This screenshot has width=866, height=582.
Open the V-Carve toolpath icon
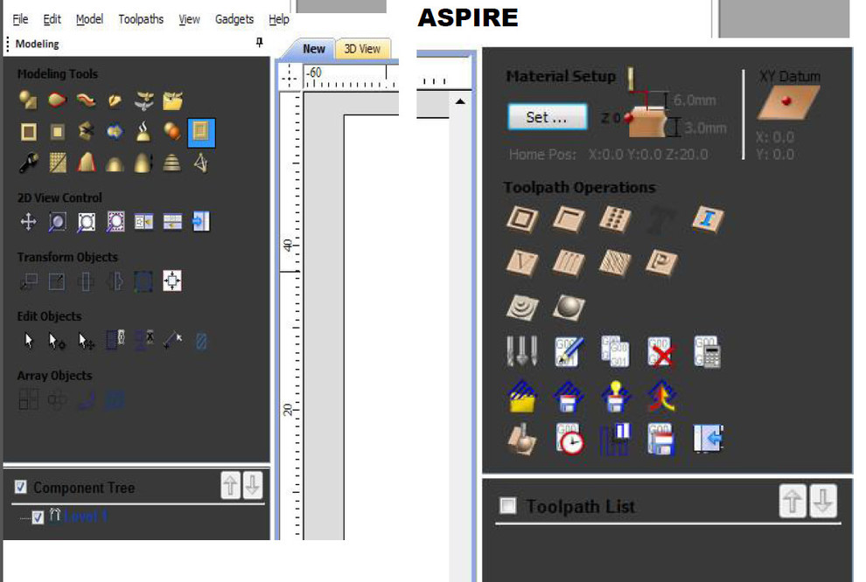tap(522, 262)
